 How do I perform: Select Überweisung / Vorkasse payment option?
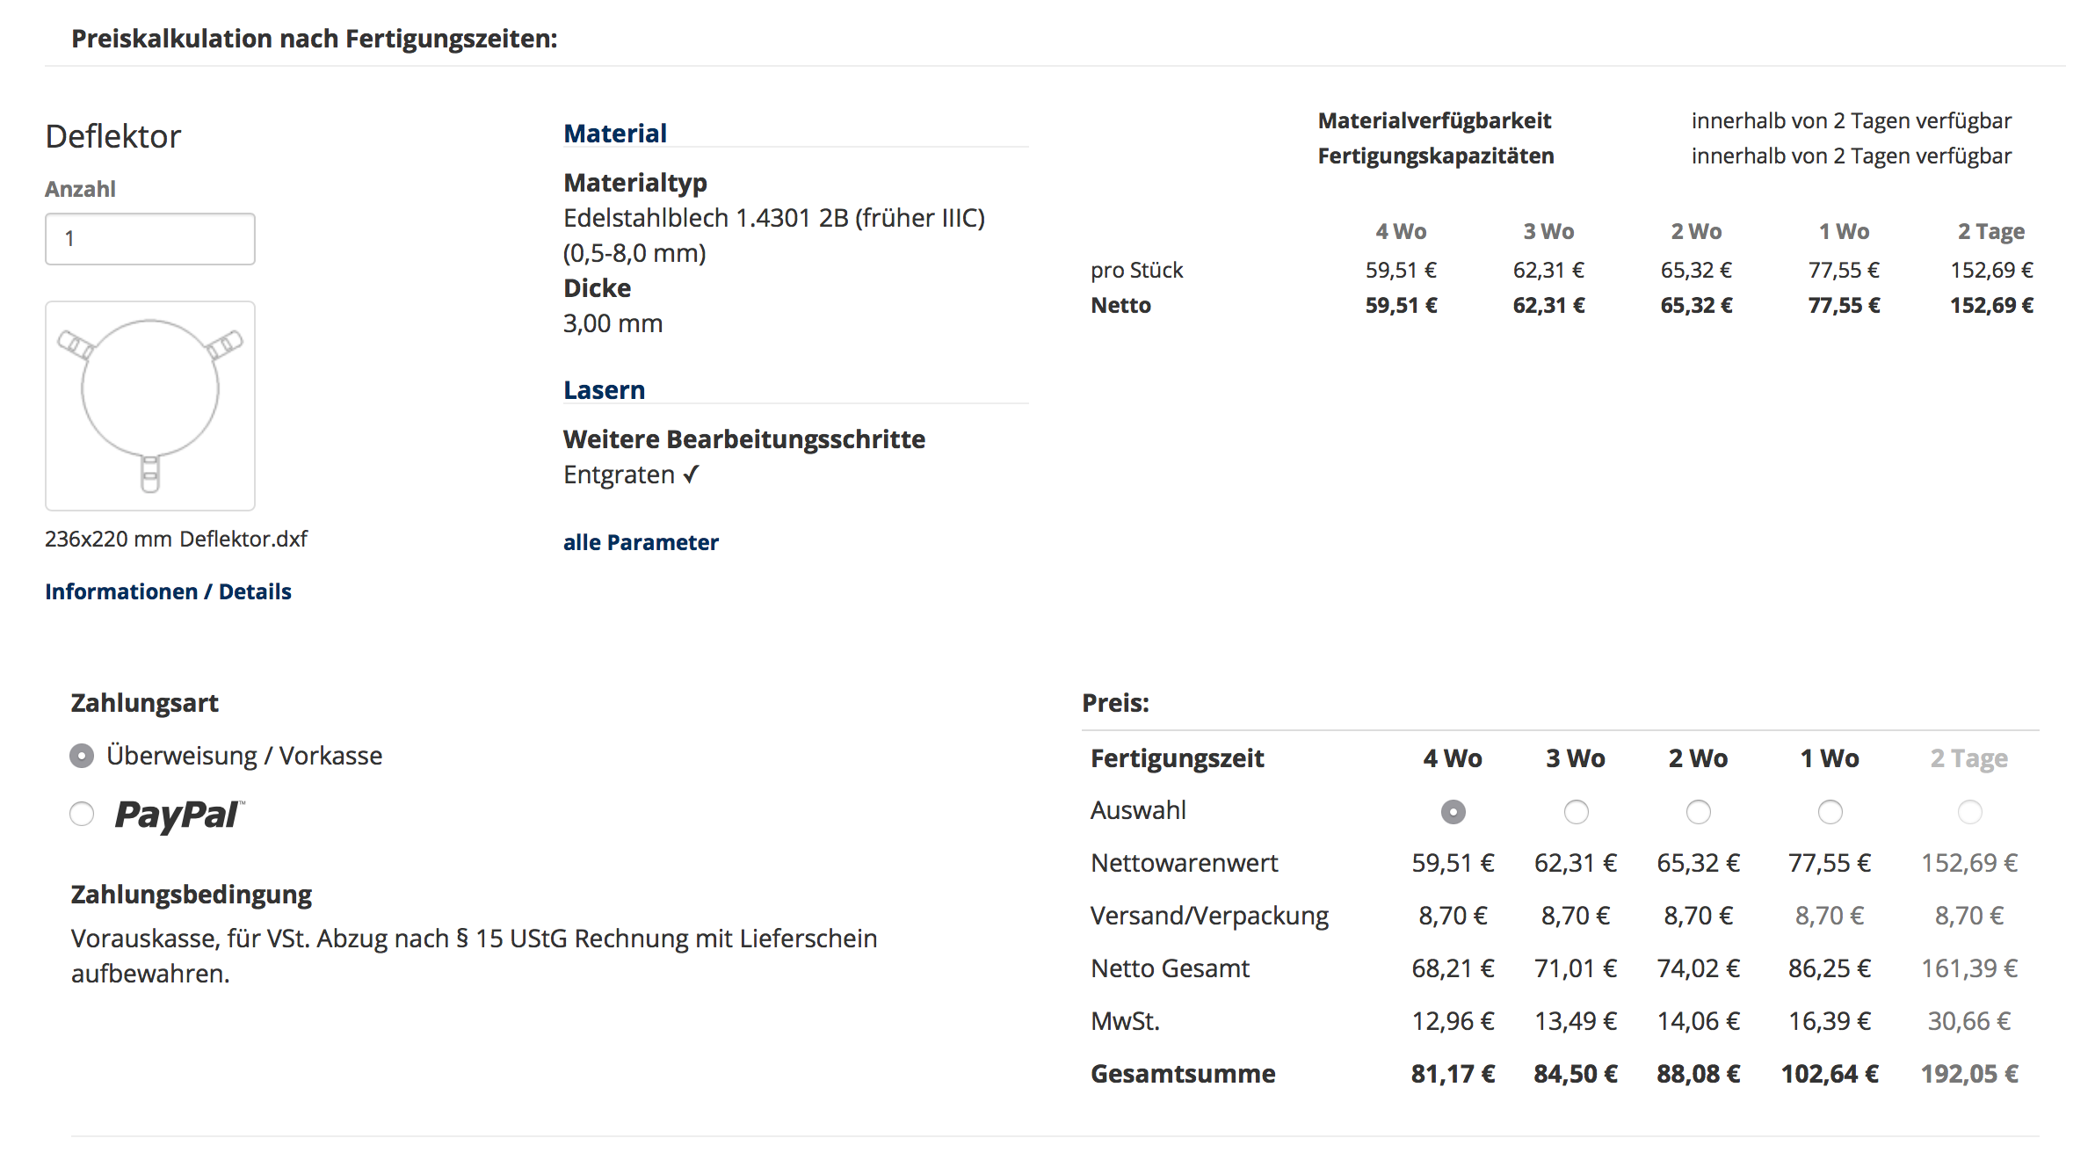tap(82, 756)
